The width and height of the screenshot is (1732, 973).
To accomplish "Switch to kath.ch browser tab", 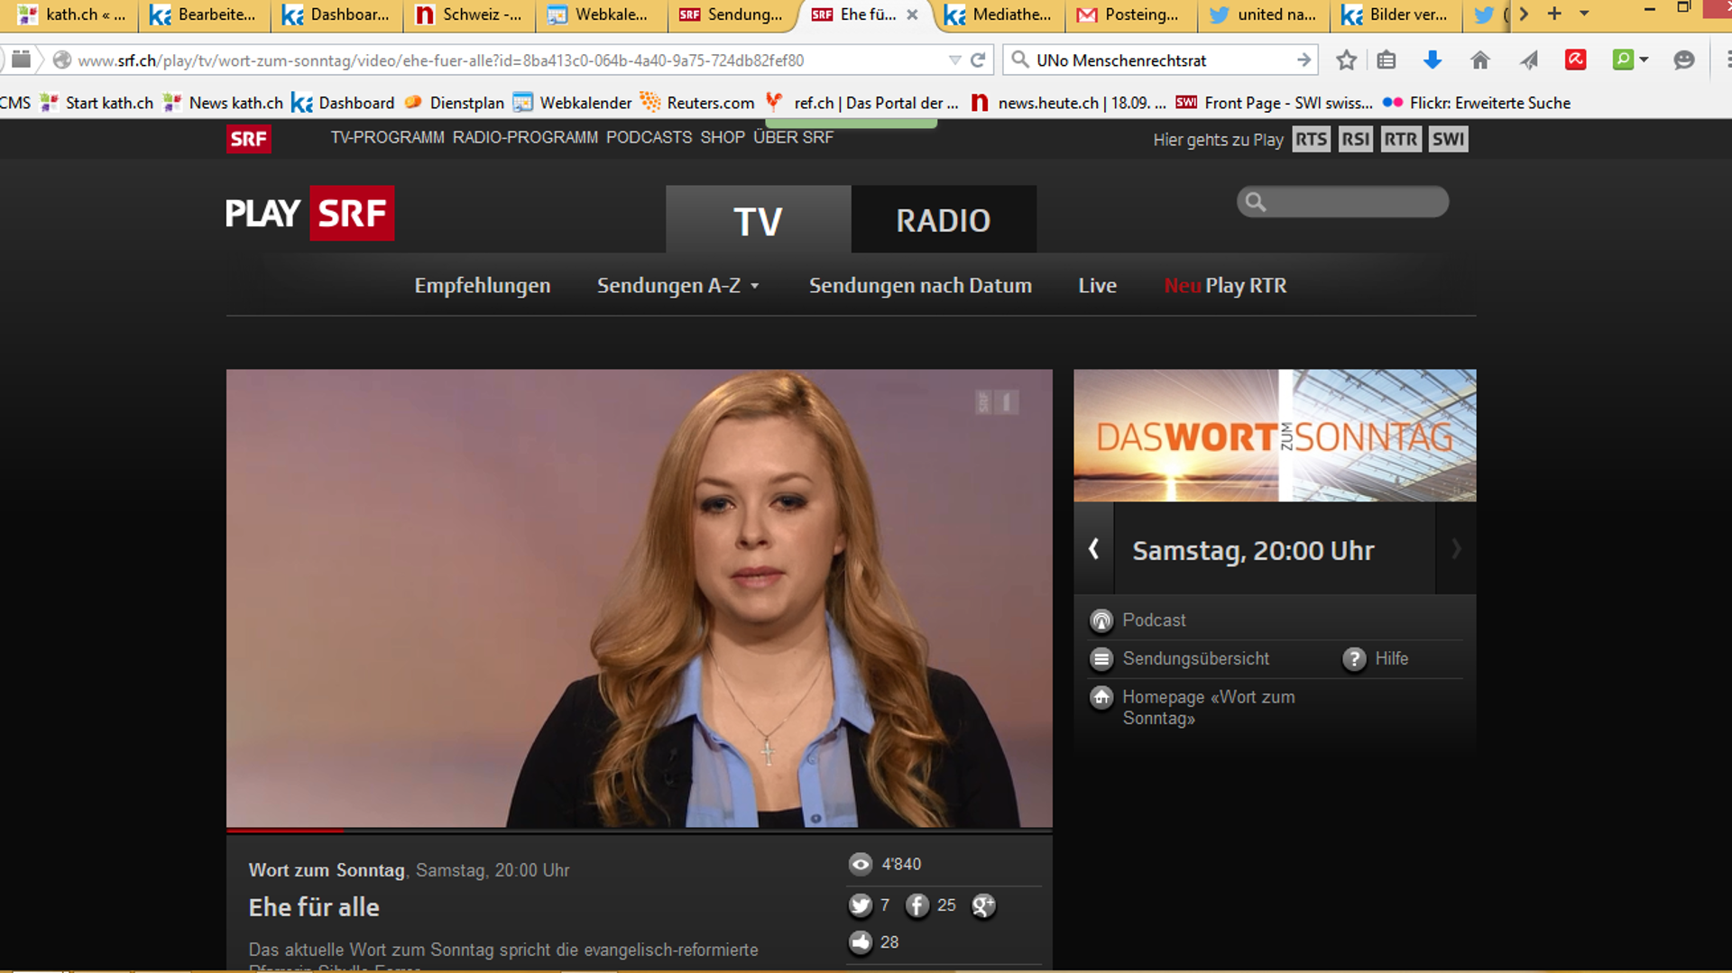I will 72,15.
